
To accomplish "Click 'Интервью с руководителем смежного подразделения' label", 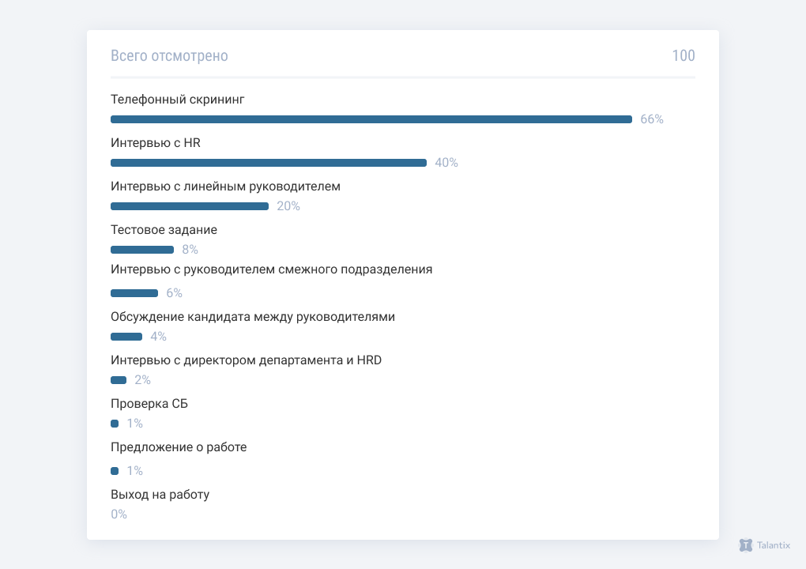I will pos(271,269).
